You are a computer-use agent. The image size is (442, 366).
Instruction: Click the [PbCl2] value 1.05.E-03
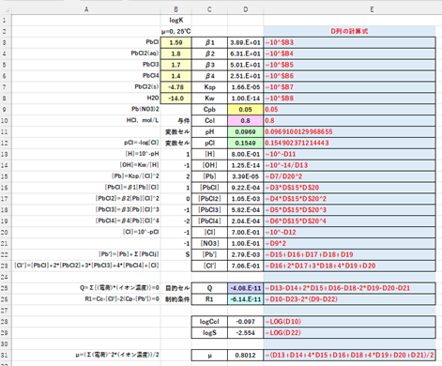[x=245, y=199]
